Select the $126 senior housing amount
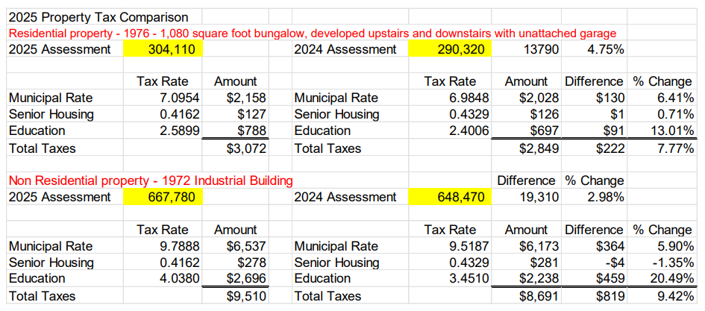This screenshot has width=705, height=311. 545,114
